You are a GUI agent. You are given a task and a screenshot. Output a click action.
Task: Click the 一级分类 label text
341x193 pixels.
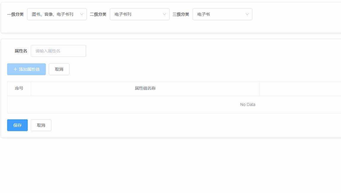15,14
